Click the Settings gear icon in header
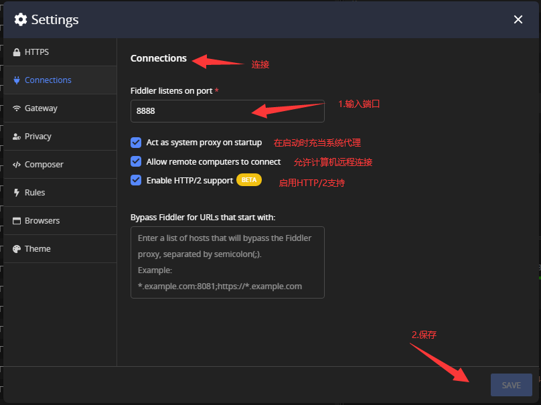 click(21, 19)
